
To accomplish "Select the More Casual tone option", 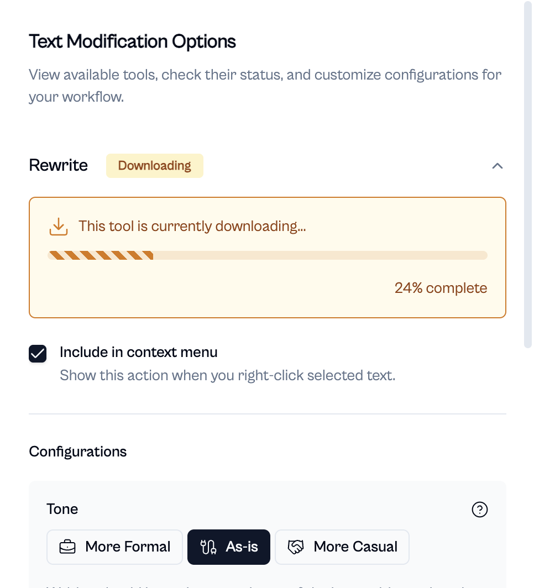I will pos(342,547).
